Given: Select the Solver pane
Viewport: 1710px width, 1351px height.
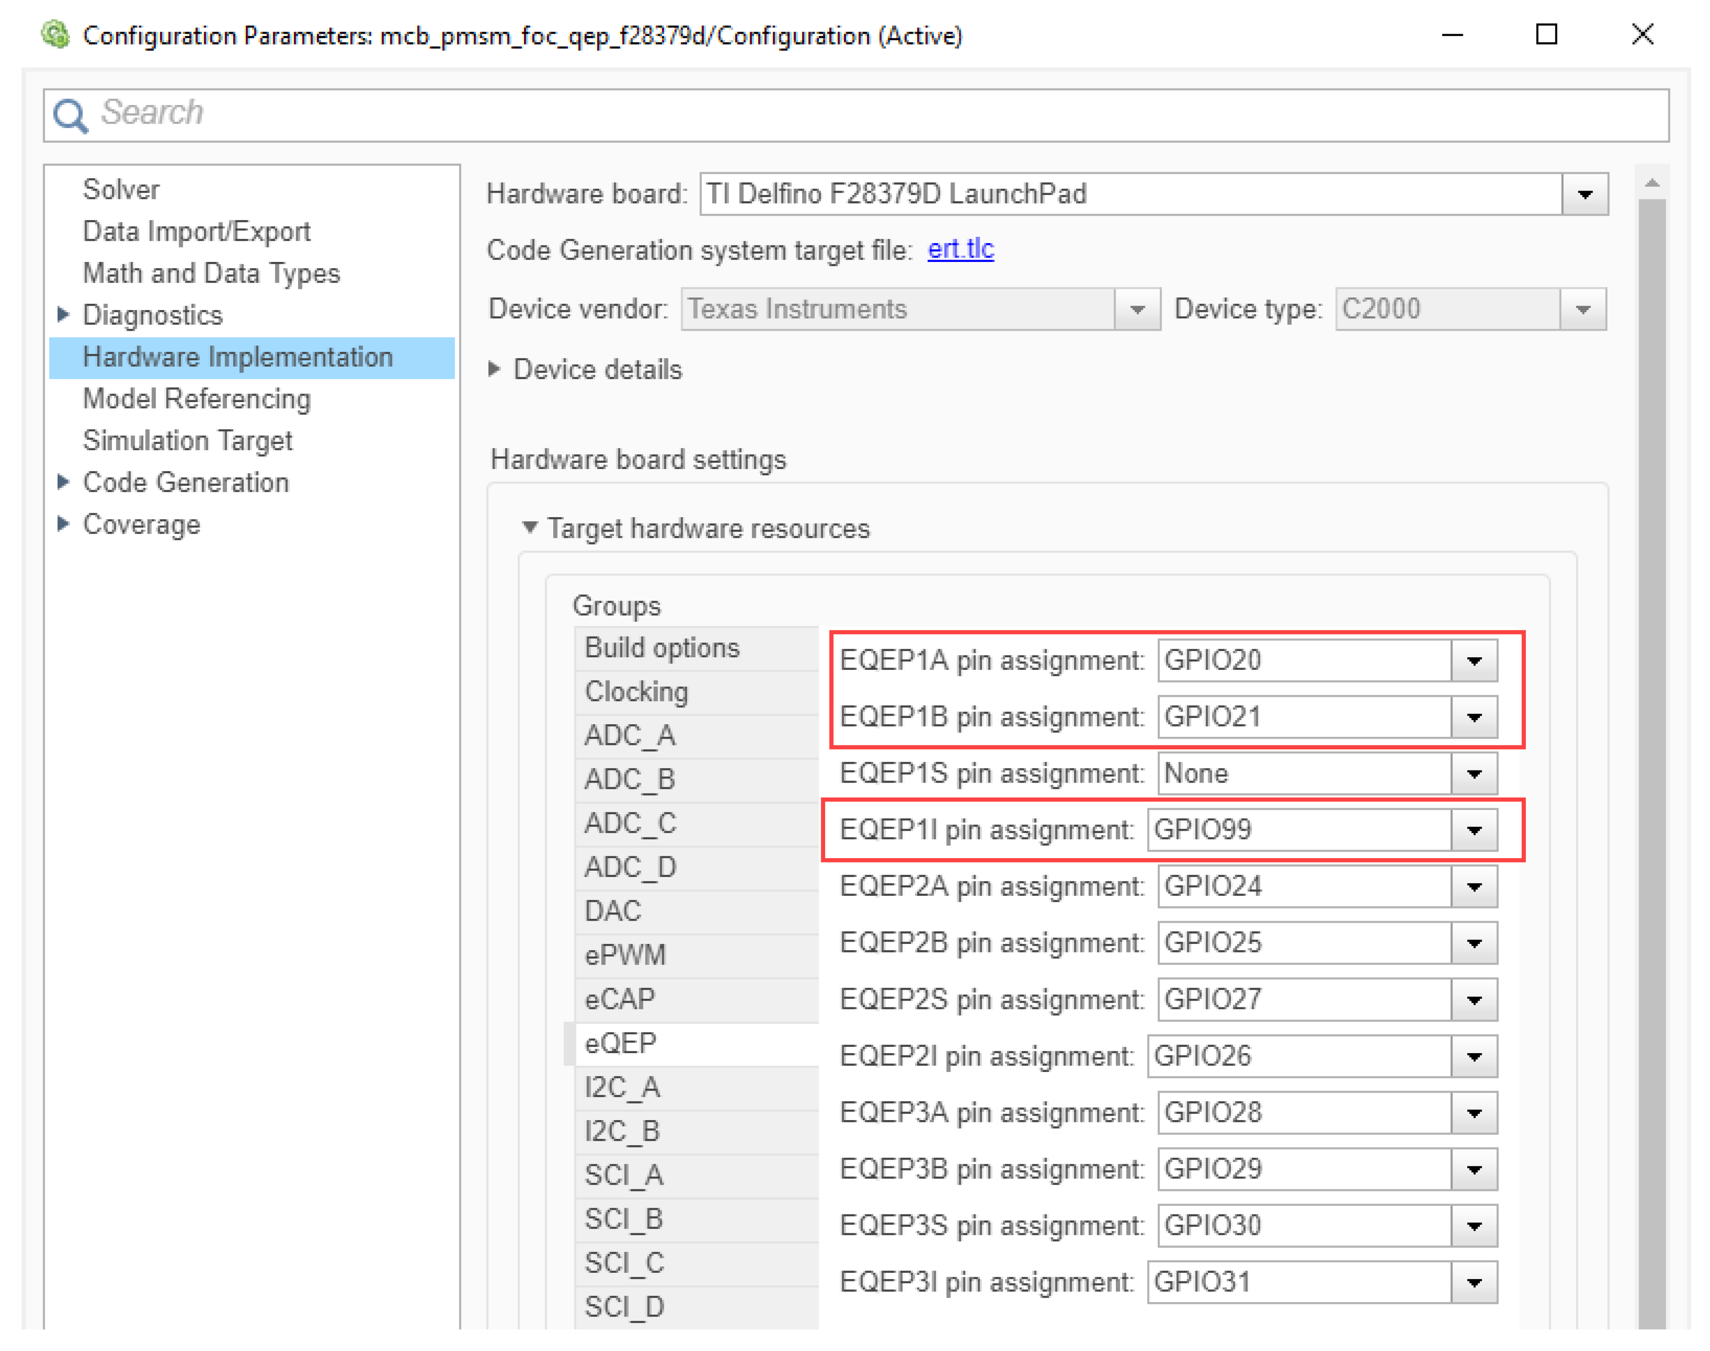Looking at the screenshot, I should [121, 190].
